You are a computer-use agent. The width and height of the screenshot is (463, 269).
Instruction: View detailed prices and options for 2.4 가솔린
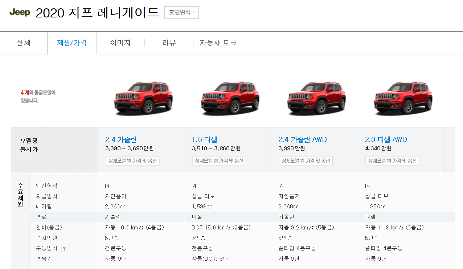click(x=132, y=161)
